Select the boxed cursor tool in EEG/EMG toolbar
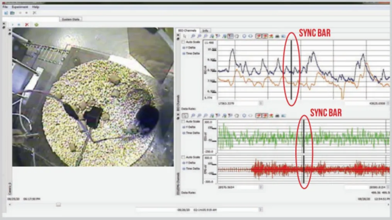This screenshot has width=392, height=220. tap(185, 116)
